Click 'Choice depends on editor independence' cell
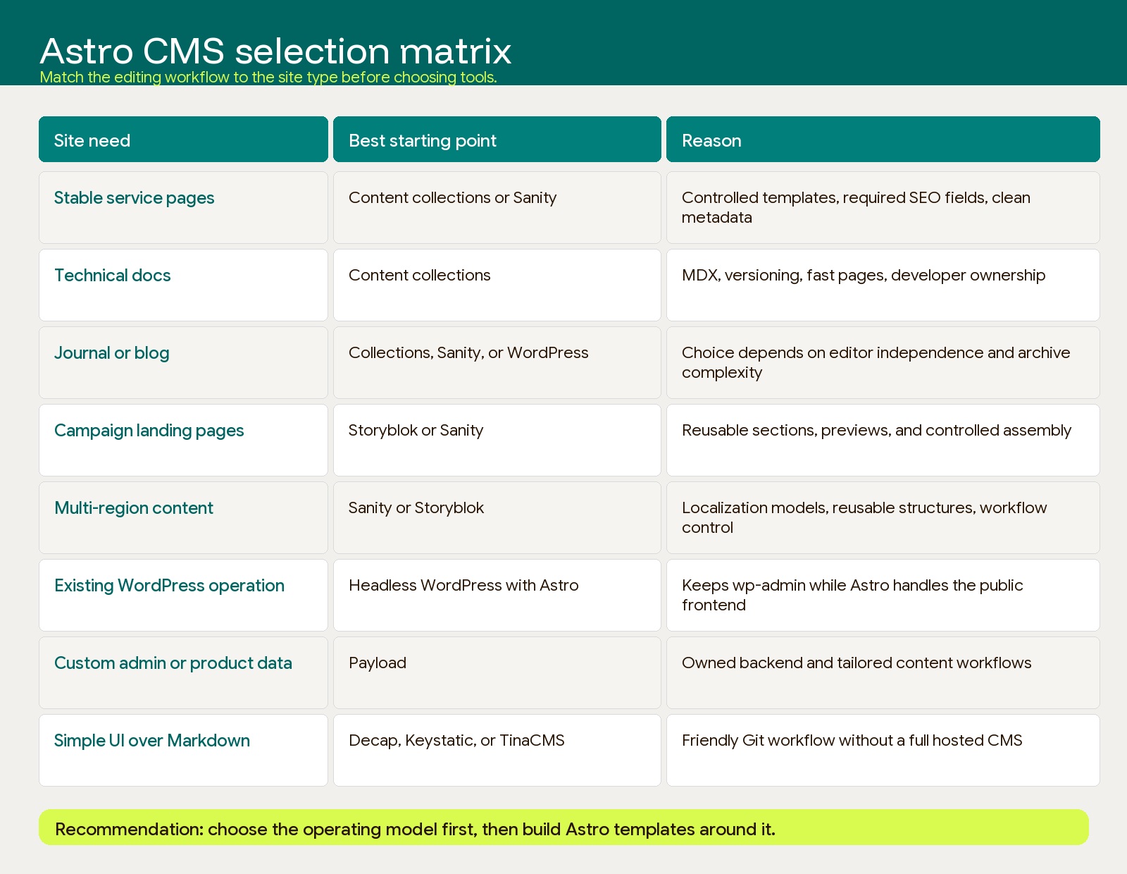This screenshot has height=874, width=1127. pyautogui.click(x=883, y=362)
